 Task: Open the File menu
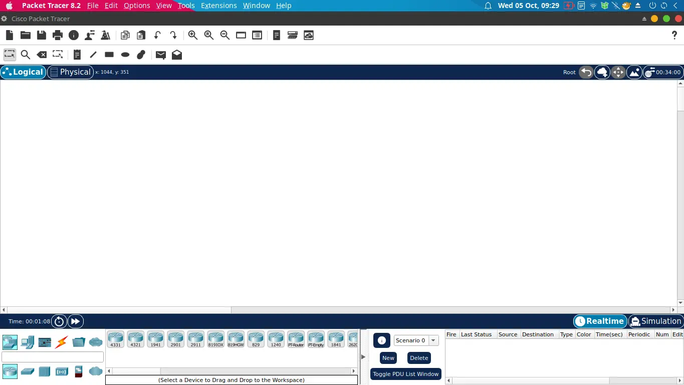(x=93, y=6)
